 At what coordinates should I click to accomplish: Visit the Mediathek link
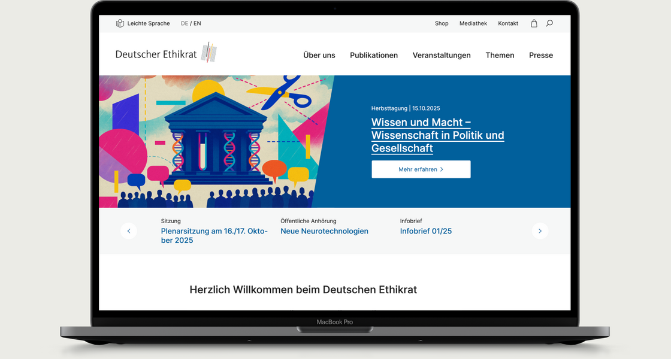[x=473, y=23]
